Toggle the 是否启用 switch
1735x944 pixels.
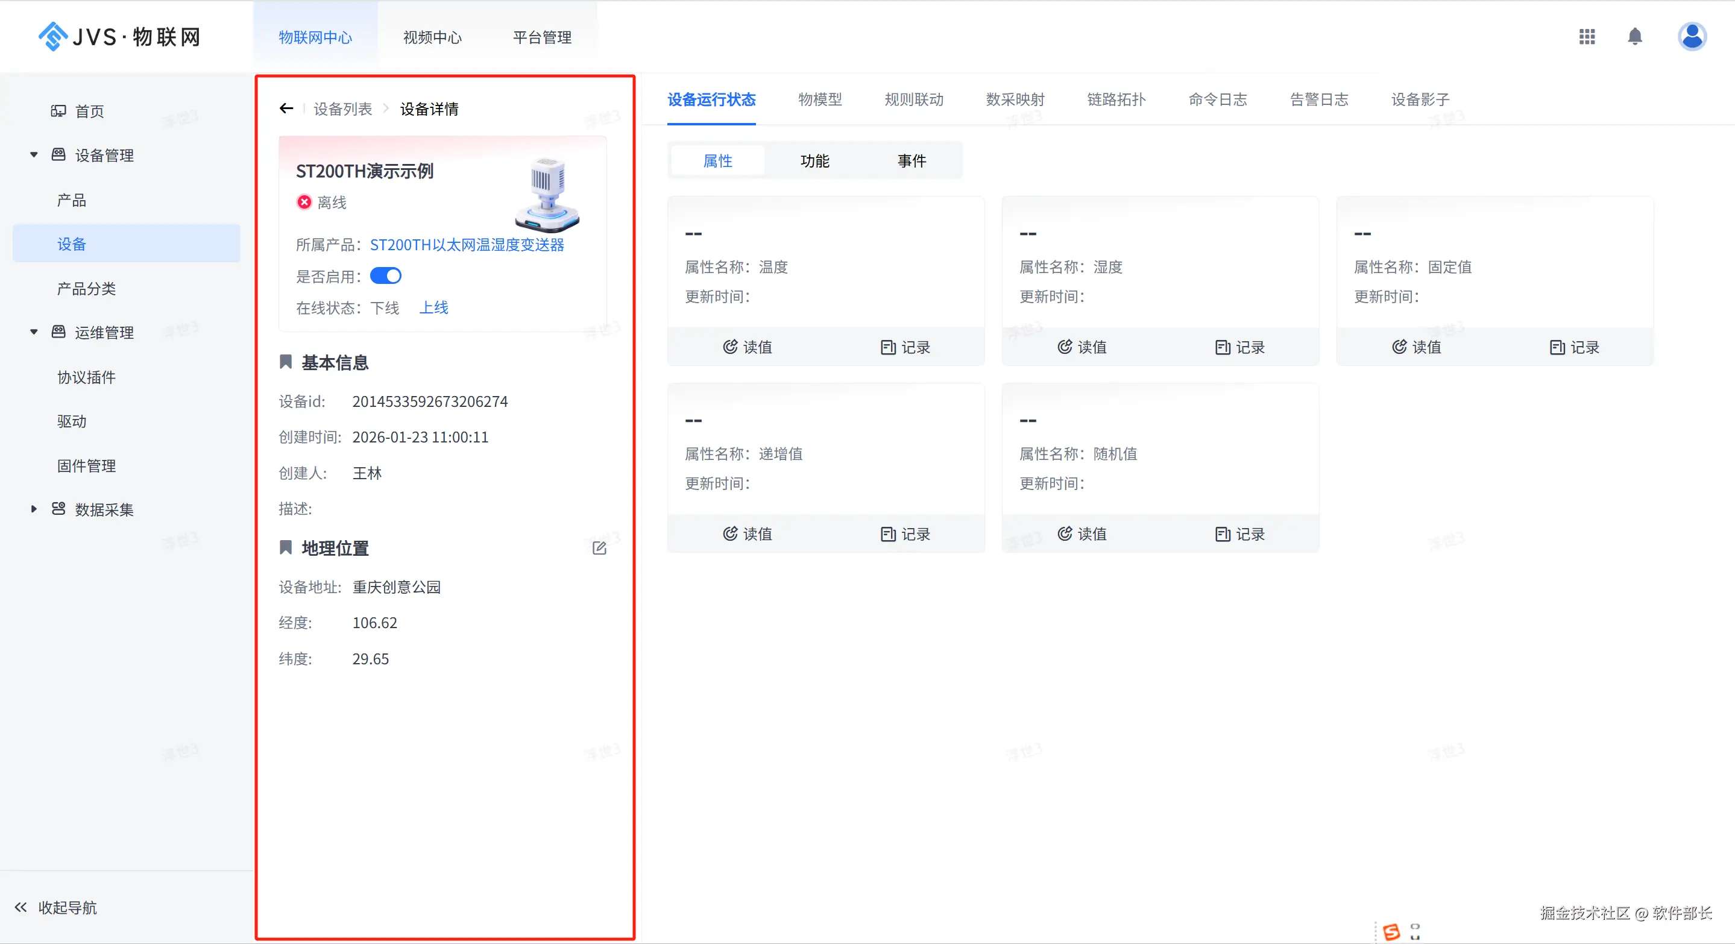pos(386,276)
